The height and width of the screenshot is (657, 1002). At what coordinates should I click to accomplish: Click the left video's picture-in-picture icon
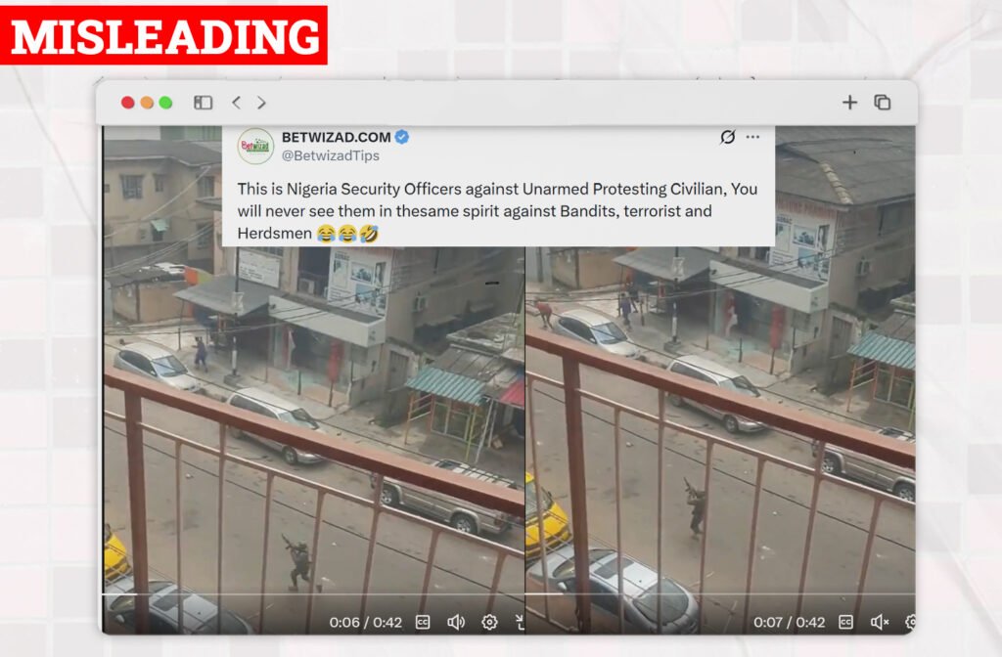click(x=520, y=622)
